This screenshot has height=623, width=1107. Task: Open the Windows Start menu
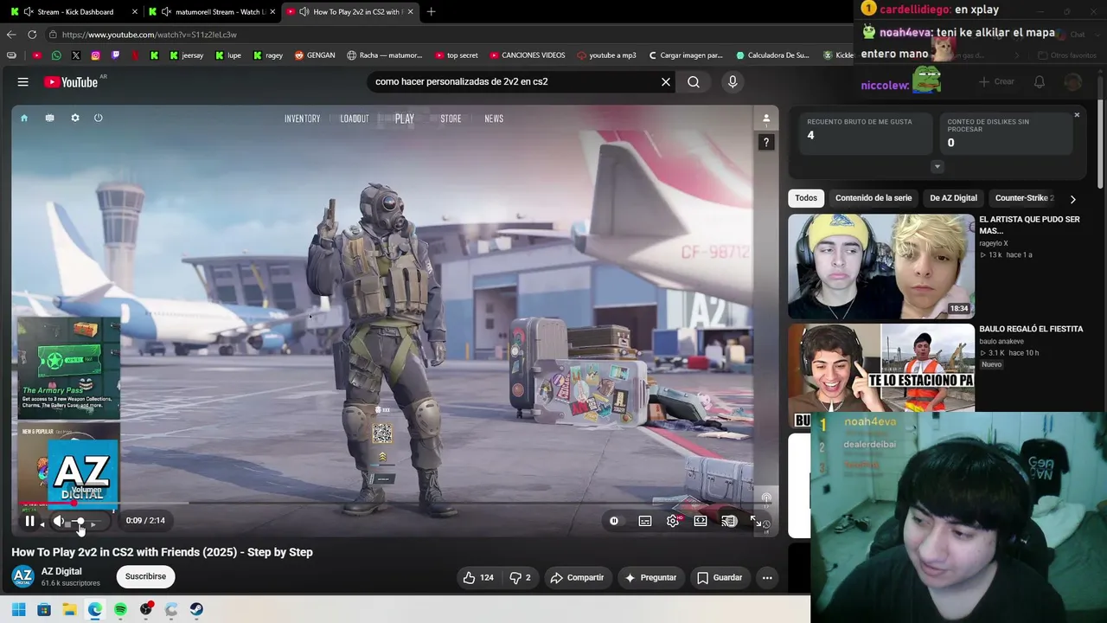(18, 609)
